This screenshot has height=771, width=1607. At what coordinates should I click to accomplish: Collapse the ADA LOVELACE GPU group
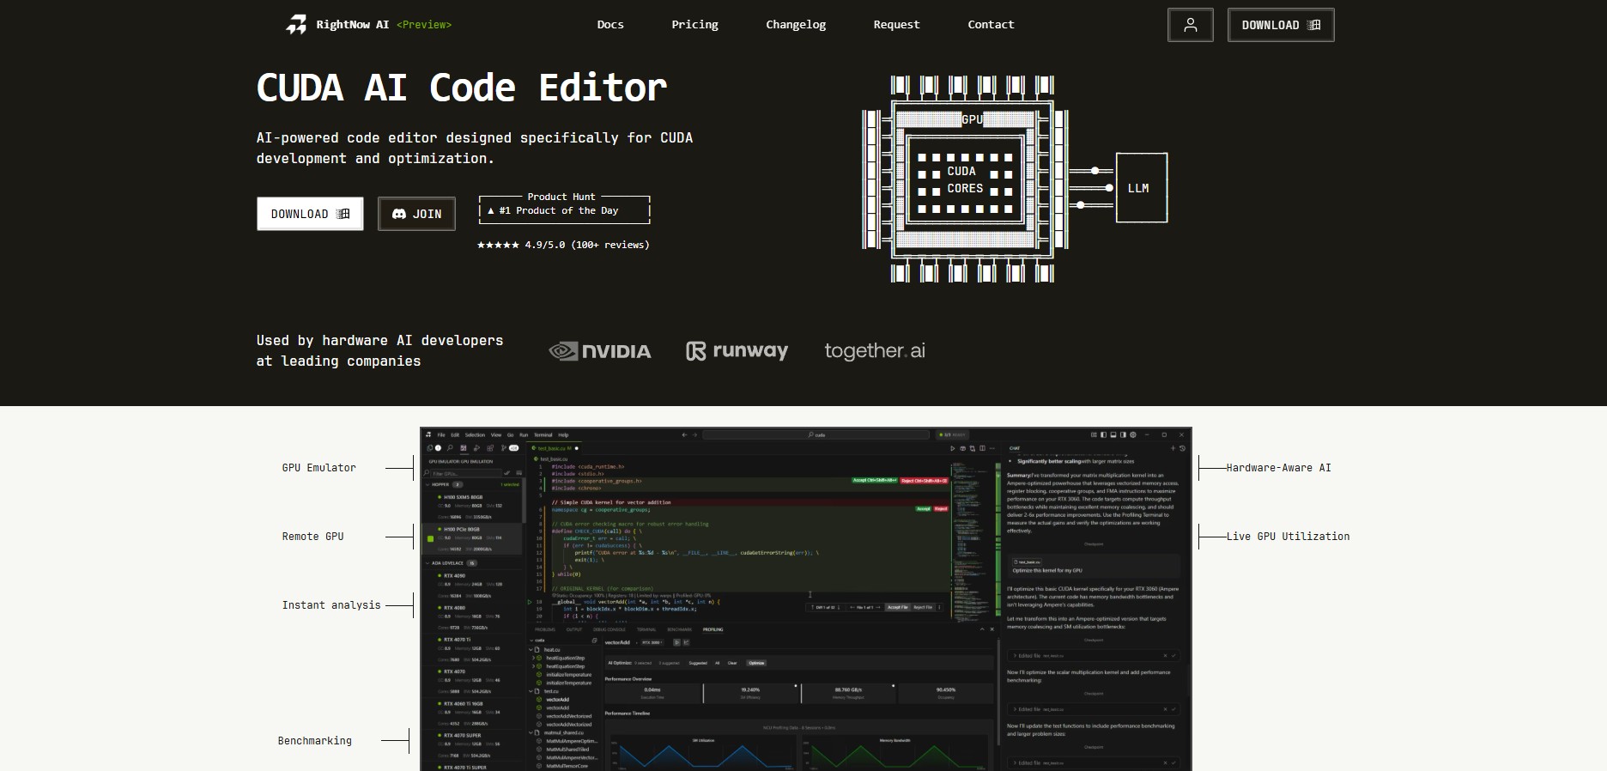pyautogui.click(x=428, y=563)
